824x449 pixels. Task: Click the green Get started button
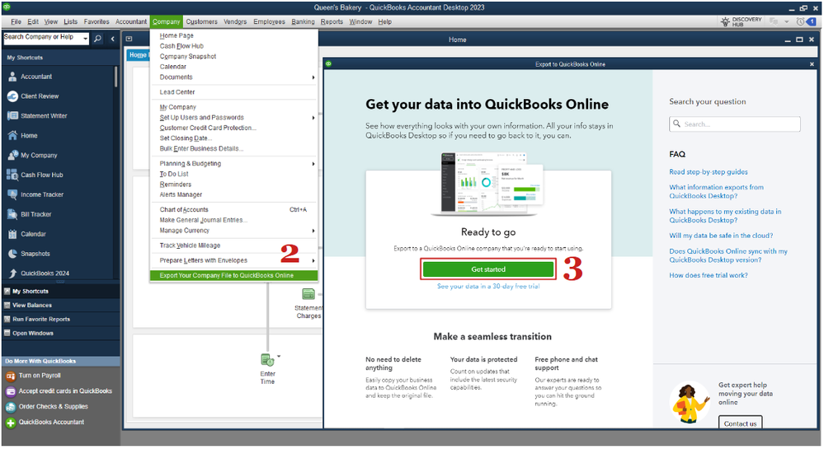488,269
